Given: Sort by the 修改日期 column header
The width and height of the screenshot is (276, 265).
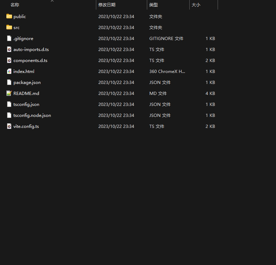Looking at the screenshot, I should click(107, 5).
